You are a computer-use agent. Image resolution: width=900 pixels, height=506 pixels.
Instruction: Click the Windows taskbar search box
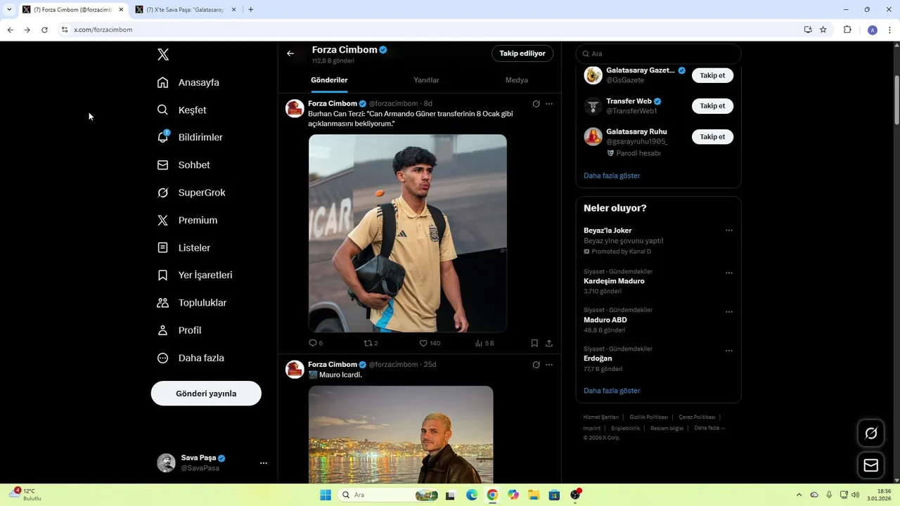[x=389, y=495]
